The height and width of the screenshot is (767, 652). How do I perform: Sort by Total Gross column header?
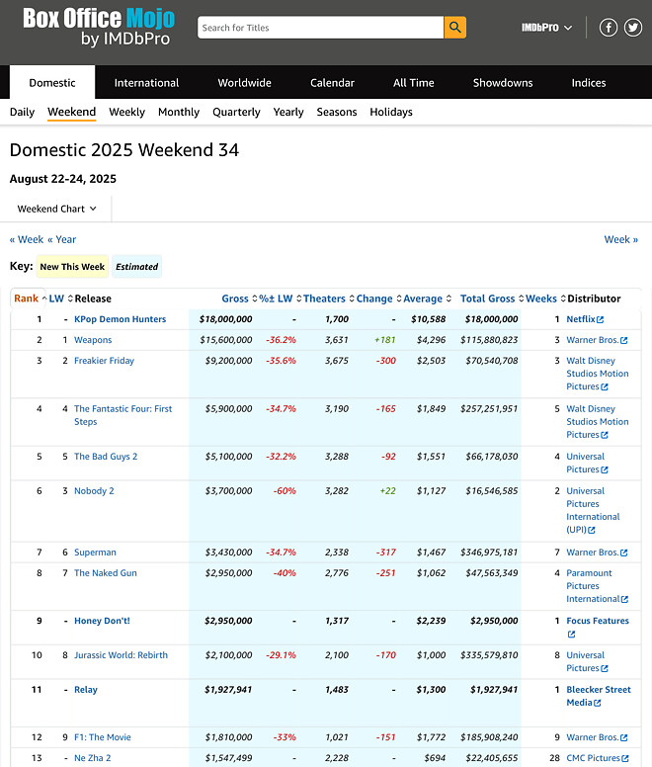click(487, 298)
